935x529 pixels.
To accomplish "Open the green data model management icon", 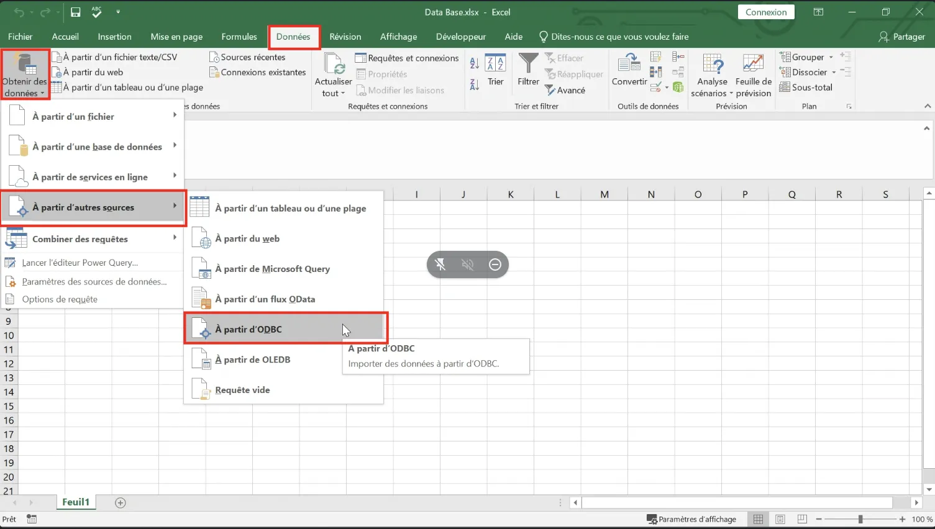I will tap(678, 87).
